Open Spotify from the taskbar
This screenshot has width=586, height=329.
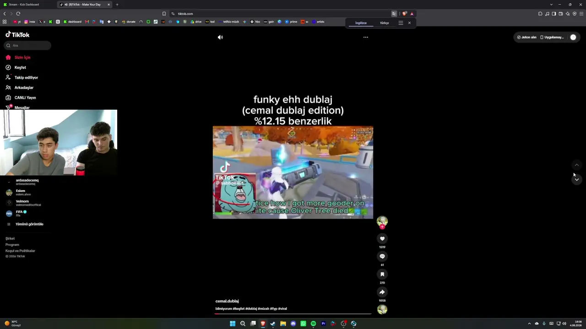pos(313,324)
